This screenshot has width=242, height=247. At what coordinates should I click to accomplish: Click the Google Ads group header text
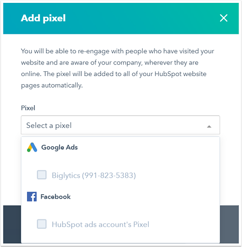pyautogui.click(x=60, y=147)
